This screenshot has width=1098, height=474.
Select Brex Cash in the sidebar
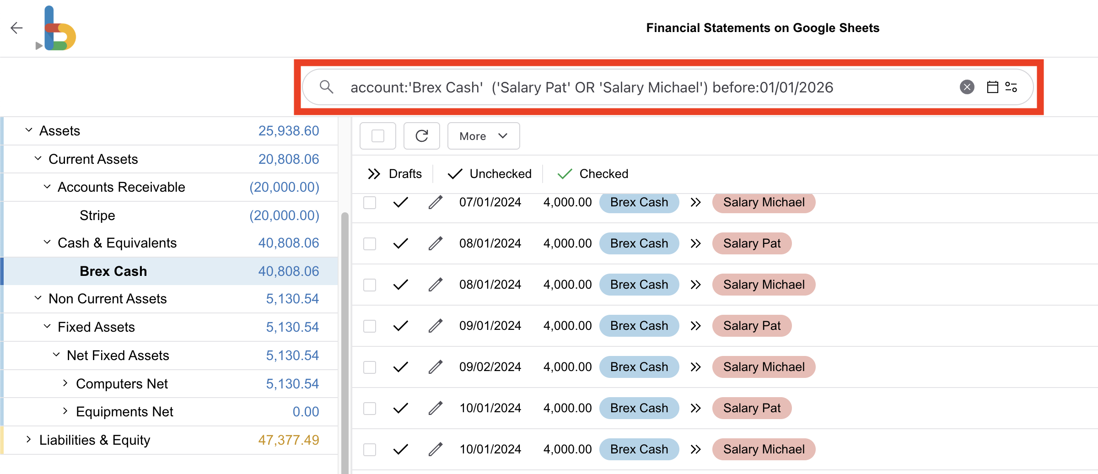coord(113,271)
